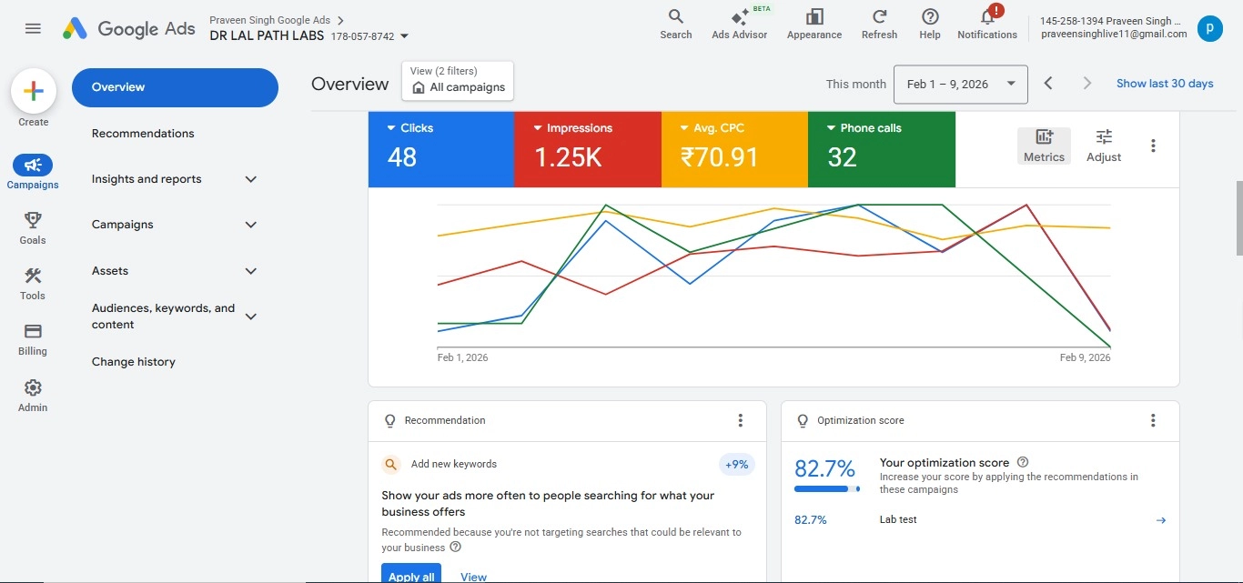Open the date range dropdown
The width and height of the screenshot is (1243, 583).
point(960,84)
